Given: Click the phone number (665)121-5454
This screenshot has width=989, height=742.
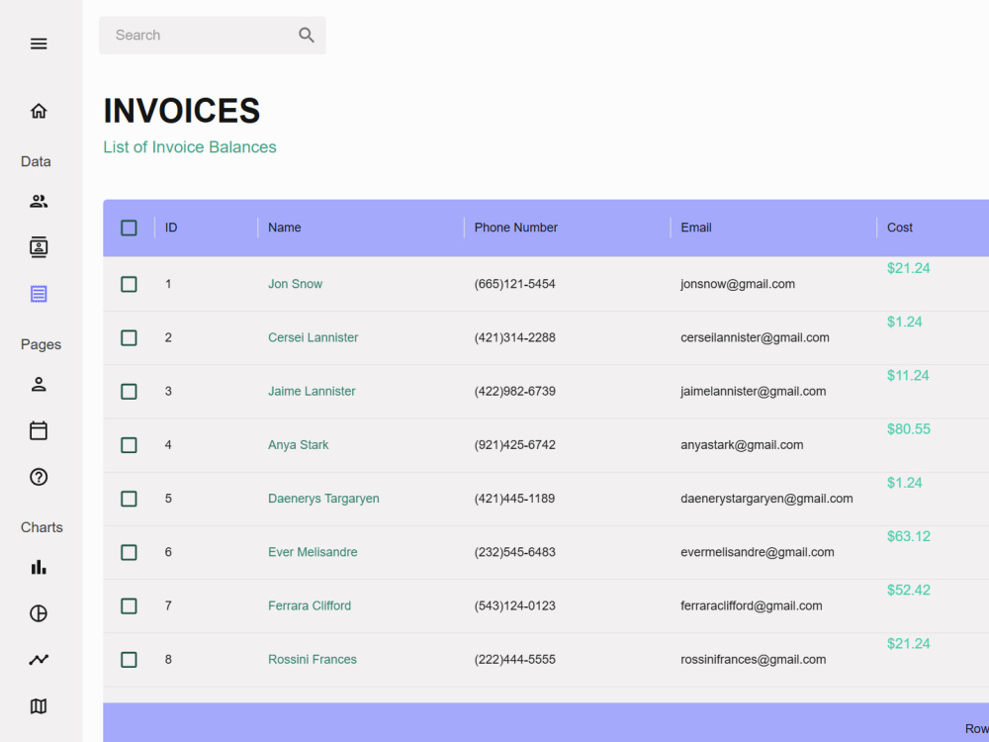Looking at the screenshot, I should coord(514,284).
